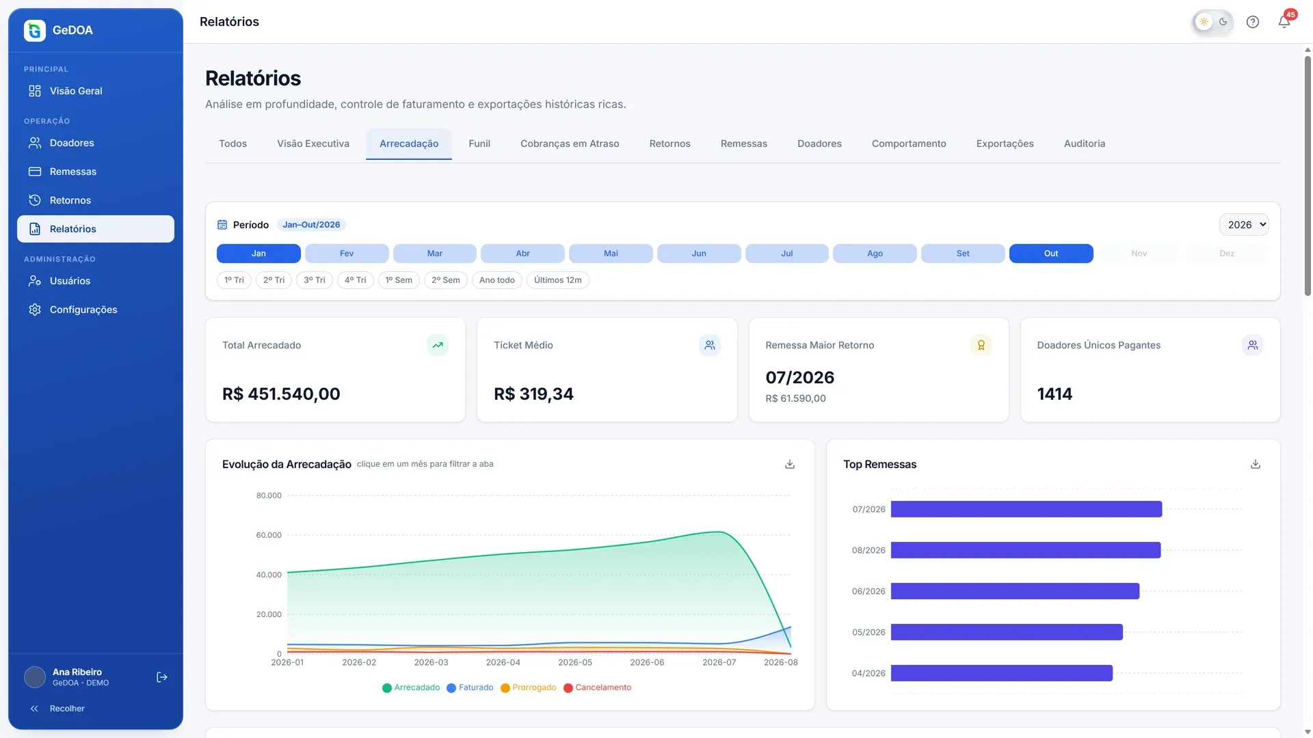Click the calendar icon beside Período
The width and height of the screenshot is (1313, 738).
pos(222,225)
